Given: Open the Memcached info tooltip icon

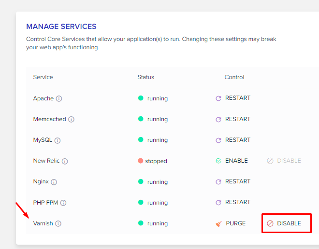Looking at the screenshot, I should tap(71, 119).
